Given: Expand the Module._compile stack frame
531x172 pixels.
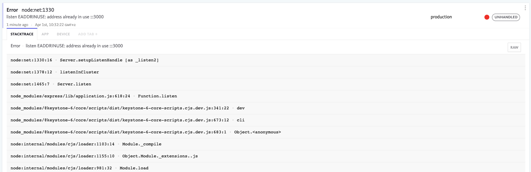Looking at the screenshot, I should coord(266,144).
